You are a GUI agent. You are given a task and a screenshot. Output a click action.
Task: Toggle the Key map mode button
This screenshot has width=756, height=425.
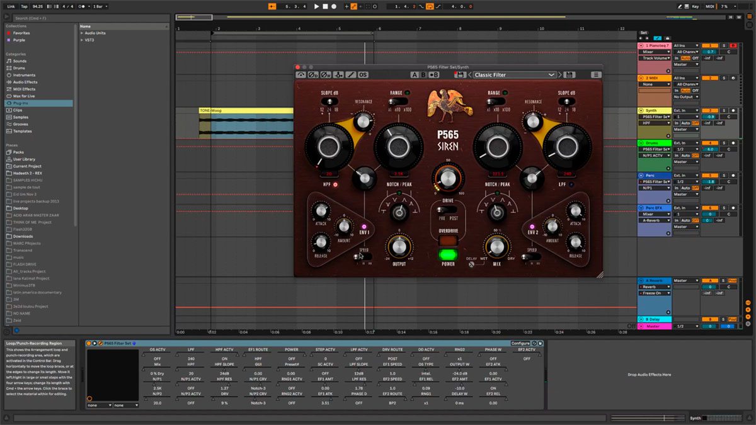click(696, 6)
